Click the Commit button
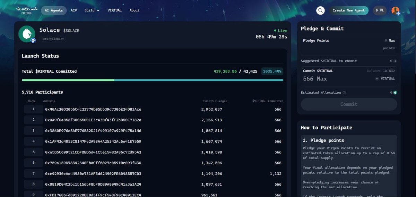This screenshot has height=197, width=416. [349, 104]
